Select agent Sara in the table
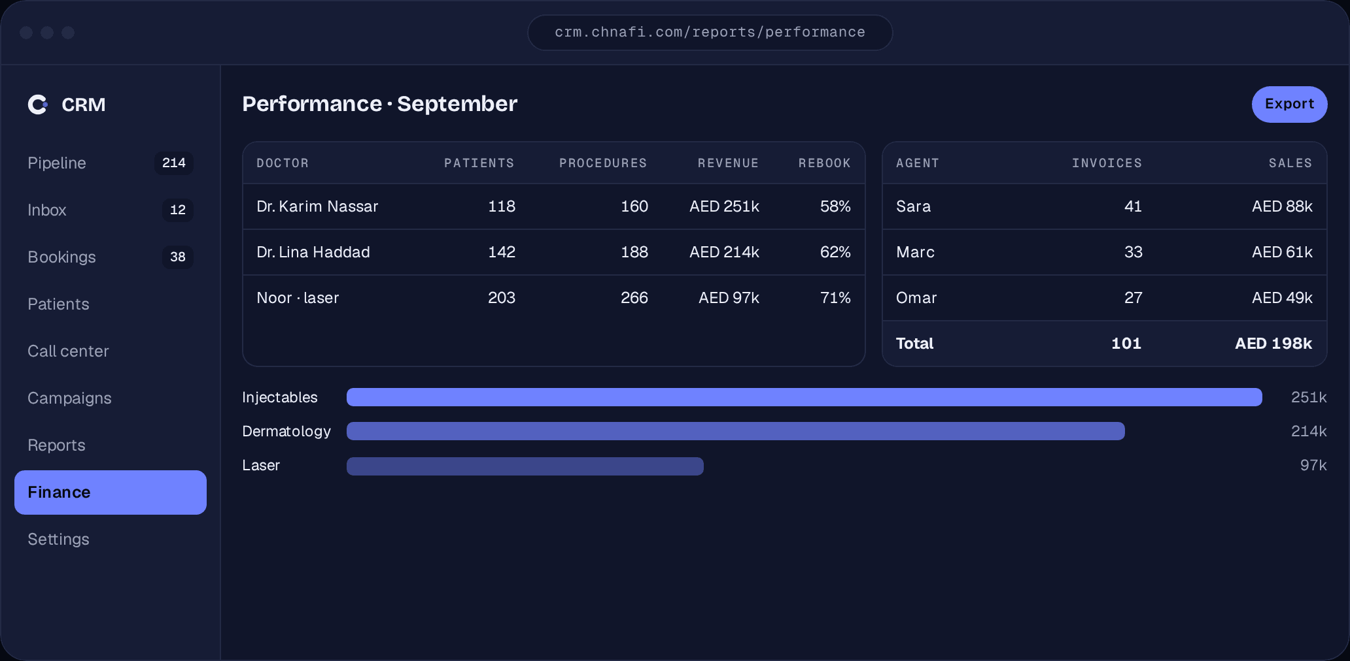Viewport: 1350px width, 661px height. (913, 206)
